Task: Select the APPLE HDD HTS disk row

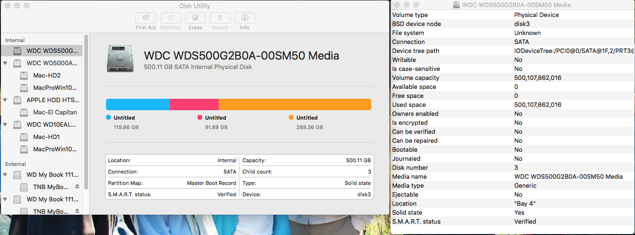Action: (x=42, y=100)
